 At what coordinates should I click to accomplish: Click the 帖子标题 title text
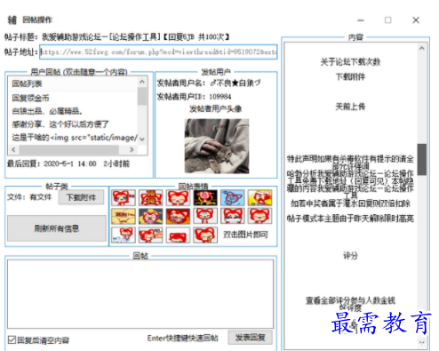[117, 37]
